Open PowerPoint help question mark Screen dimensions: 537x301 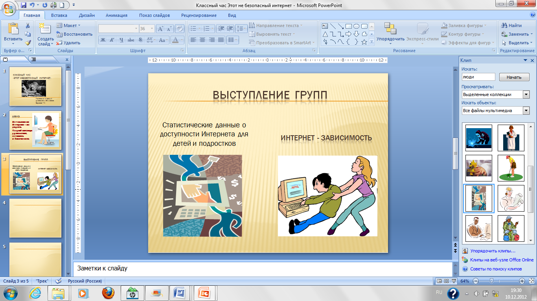point(533,15)
